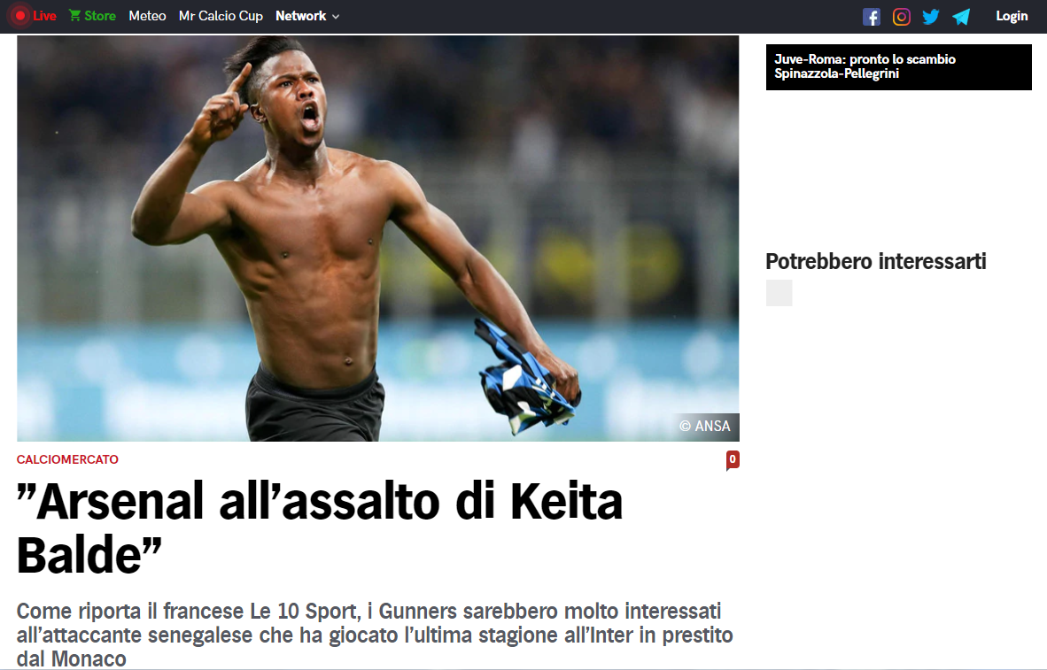
Task: Open the Live link
Action: [x=45, y=16]
